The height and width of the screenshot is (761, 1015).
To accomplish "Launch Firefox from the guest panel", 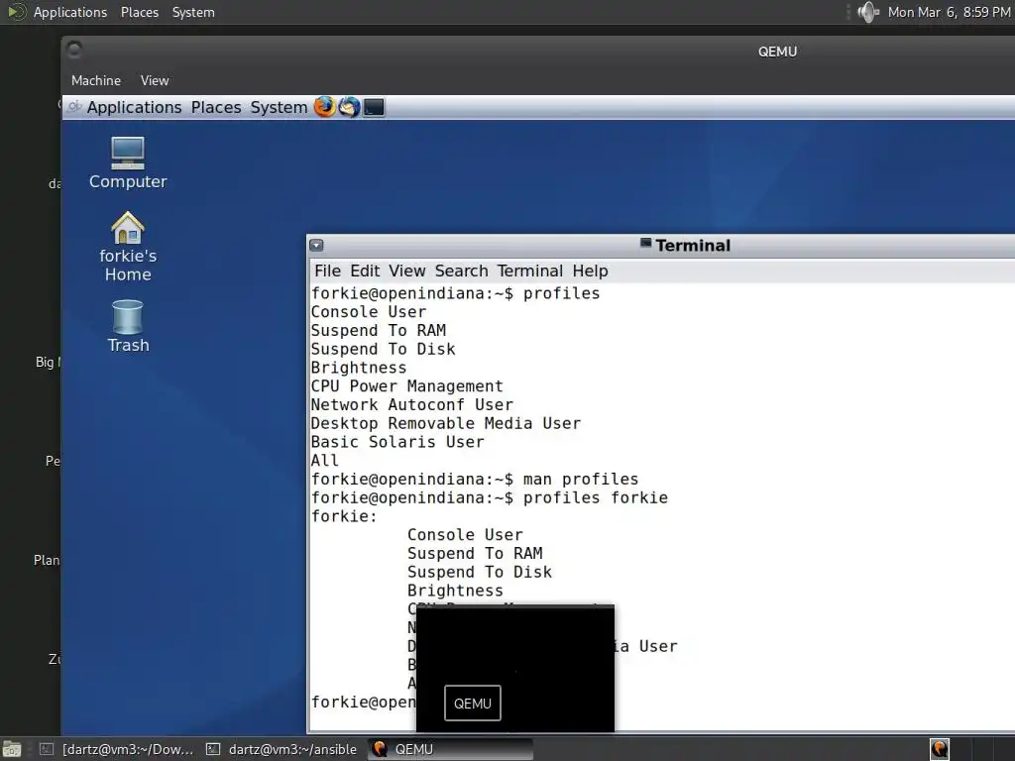I will [x=325, y=107].
